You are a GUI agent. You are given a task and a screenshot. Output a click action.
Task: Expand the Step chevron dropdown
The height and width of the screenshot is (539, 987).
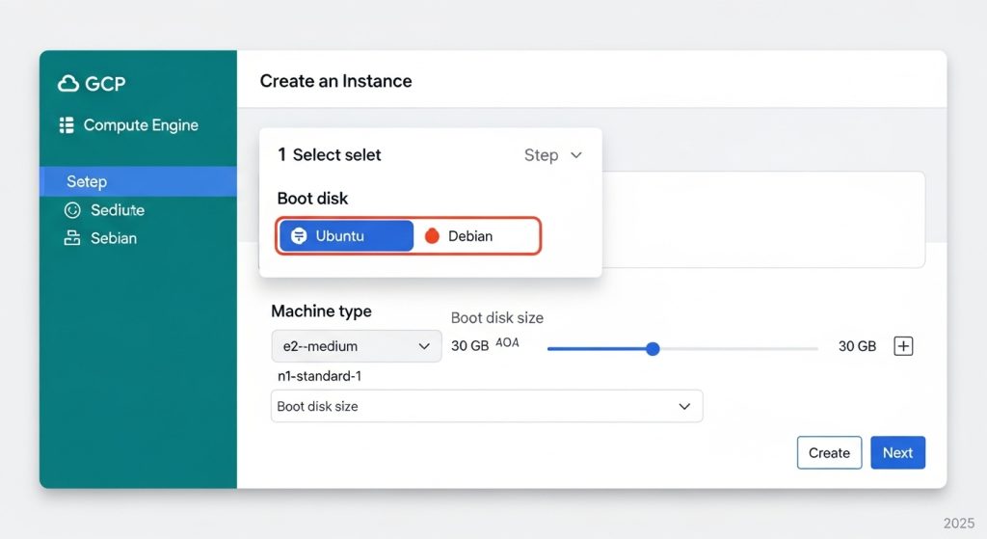pyautogui.click(x=576, y=155)
